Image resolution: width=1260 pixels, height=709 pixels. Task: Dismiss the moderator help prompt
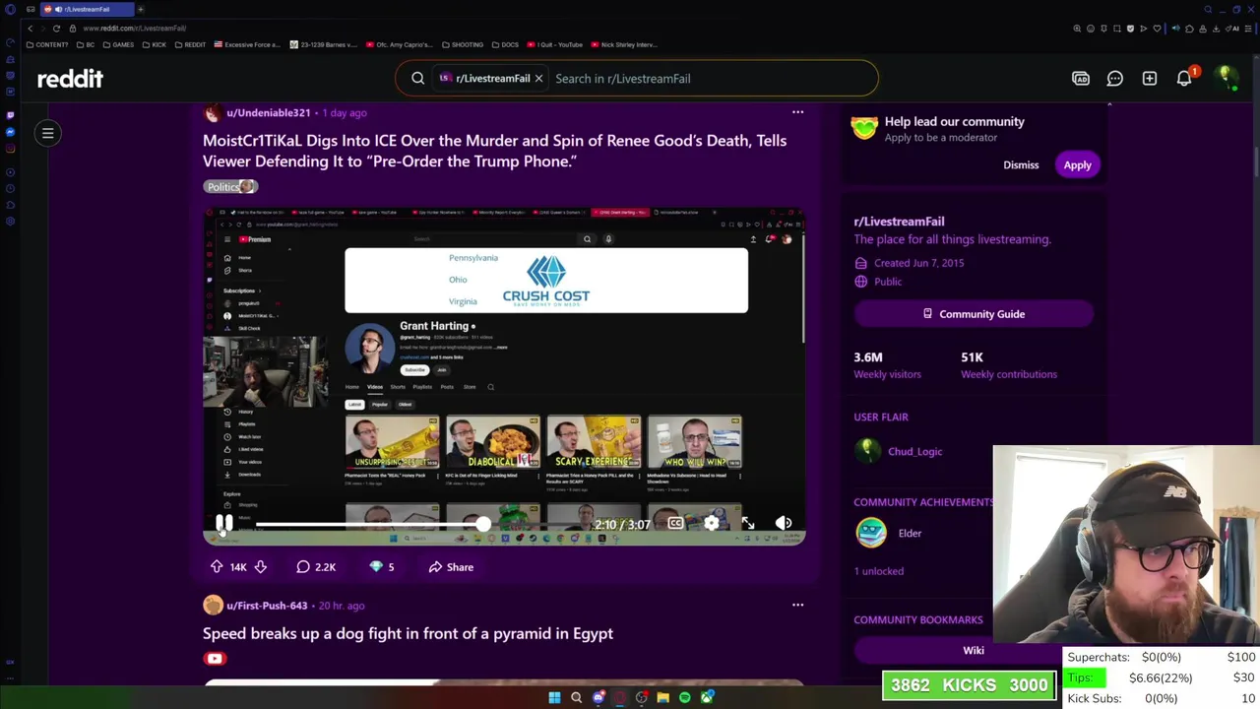(1021, 165)
